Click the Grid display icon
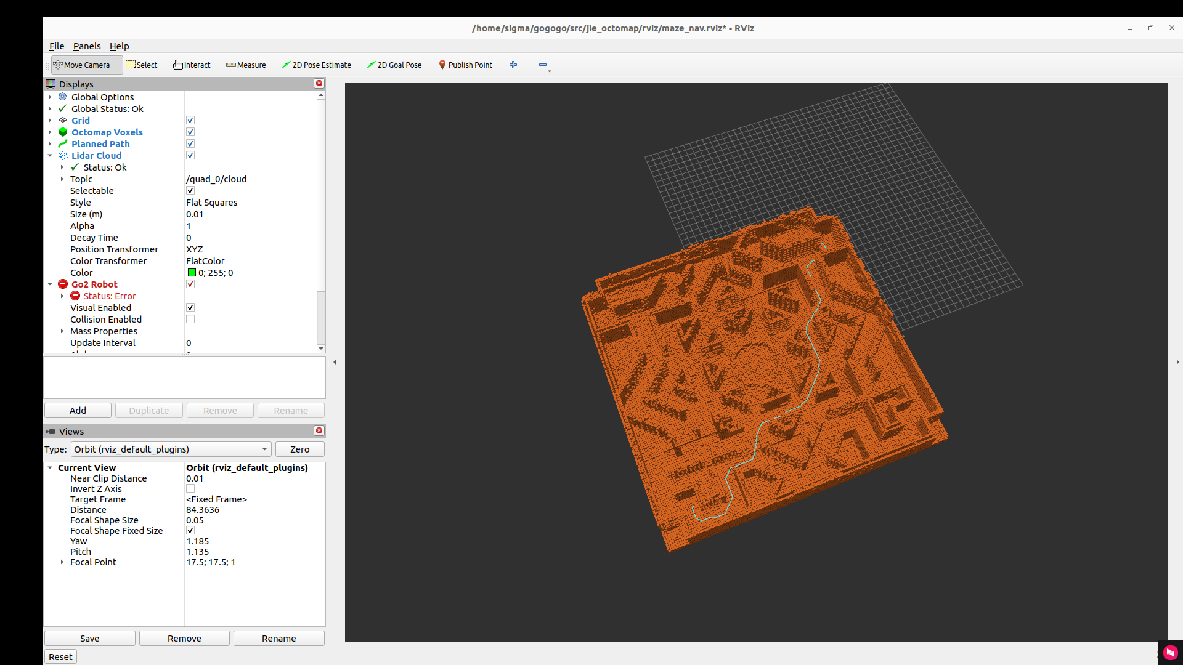The width and height of the screenshot is (1183, 665). 63,120
